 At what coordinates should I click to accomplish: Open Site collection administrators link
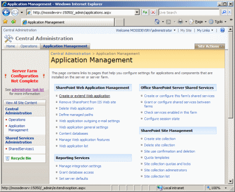[165, 170]
